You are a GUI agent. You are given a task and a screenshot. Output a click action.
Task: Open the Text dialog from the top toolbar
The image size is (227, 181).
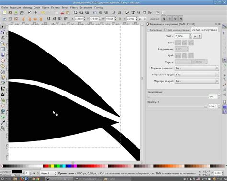click(x=133, y=12)
